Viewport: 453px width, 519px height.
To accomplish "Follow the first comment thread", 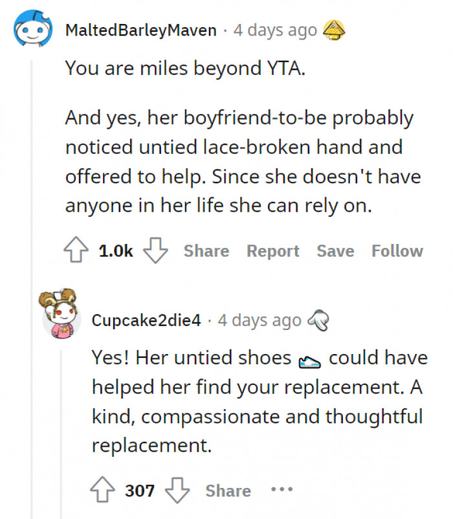I will [x=397, y=251].
